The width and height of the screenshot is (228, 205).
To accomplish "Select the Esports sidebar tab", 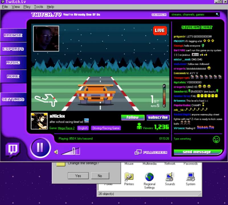I will pos(13,49).
